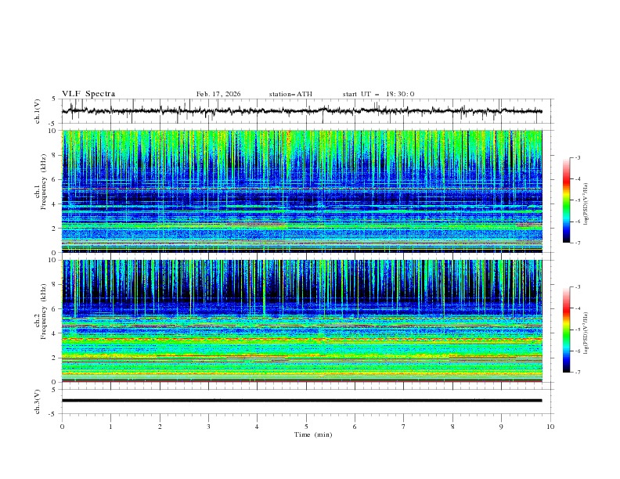
Task: Click the ch.2 spectrogram panel
Action: click(306, 320)
